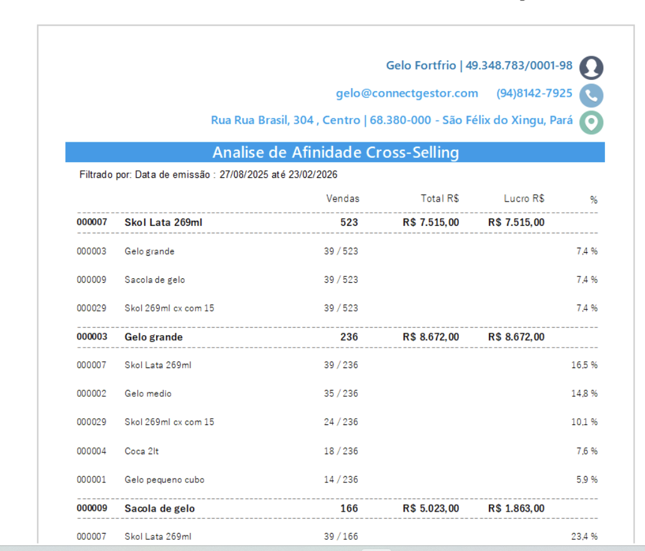Click the phone icon beside the number
Image resolution: width=645 pixels, height=551 pixels.
click(591, 95)
